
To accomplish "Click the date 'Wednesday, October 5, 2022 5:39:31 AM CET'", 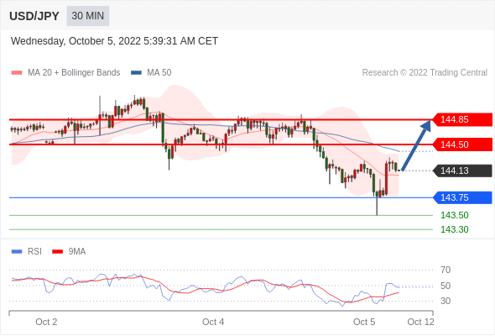I will pyautogui.click(x=114, y=41).
